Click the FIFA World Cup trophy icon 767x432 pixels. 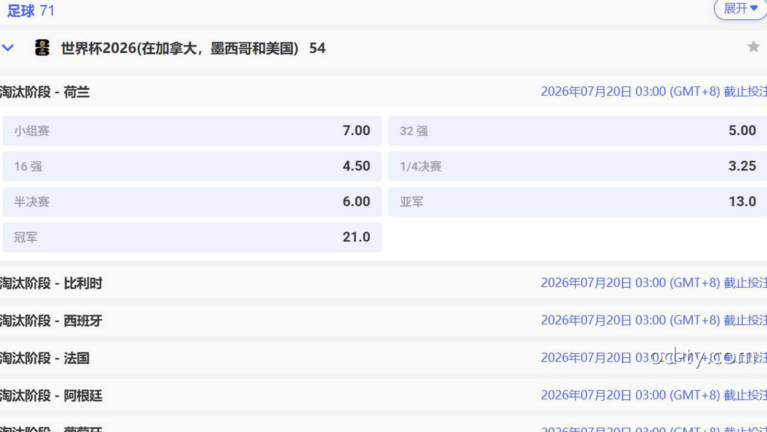point(43,48)
